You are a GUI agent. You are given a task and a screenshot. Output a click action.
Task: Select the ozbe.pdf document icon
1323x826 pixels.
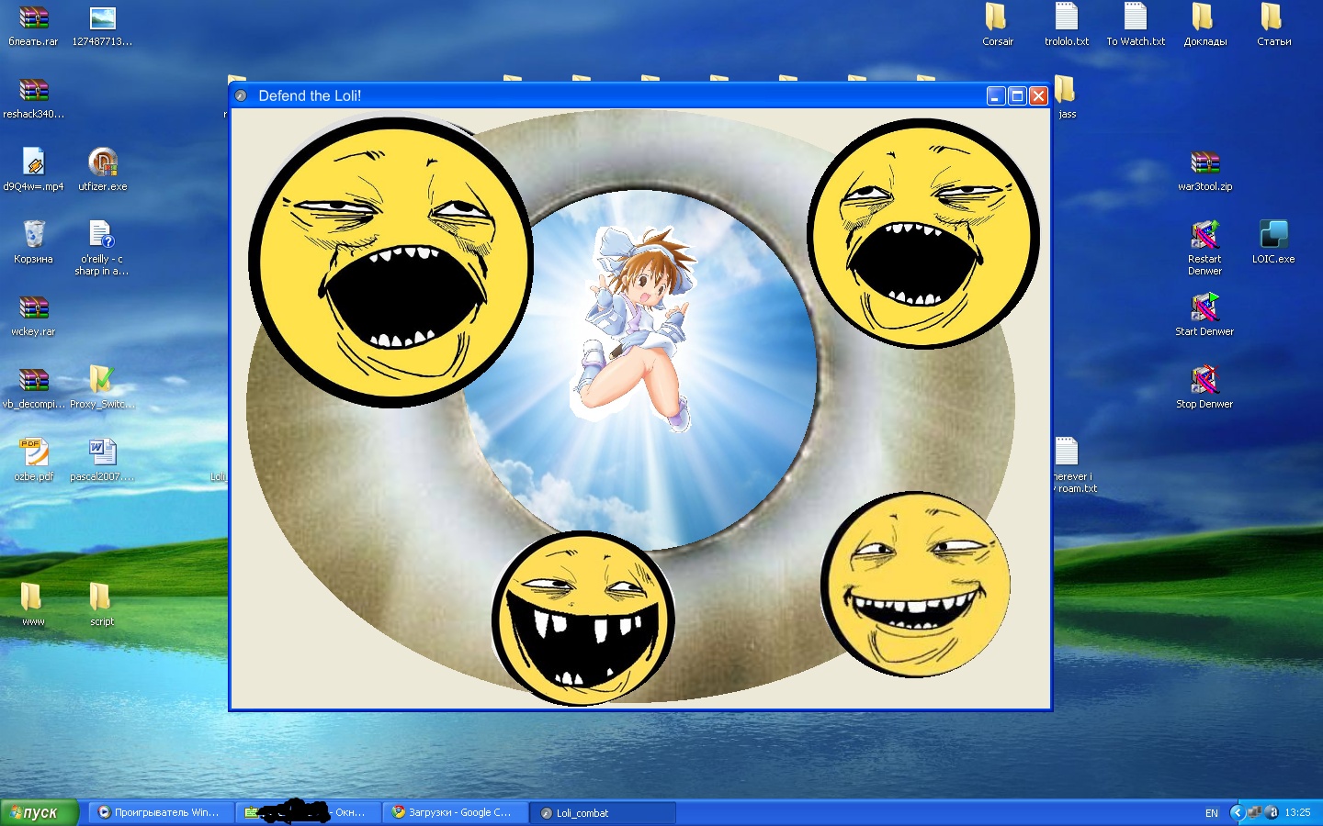(x=33, y=461)
